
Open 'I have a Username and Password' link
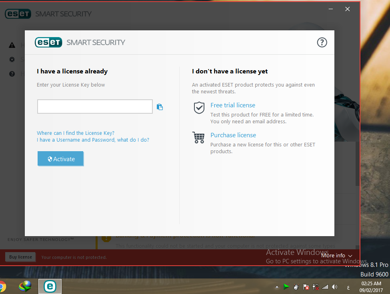point(93,140)
